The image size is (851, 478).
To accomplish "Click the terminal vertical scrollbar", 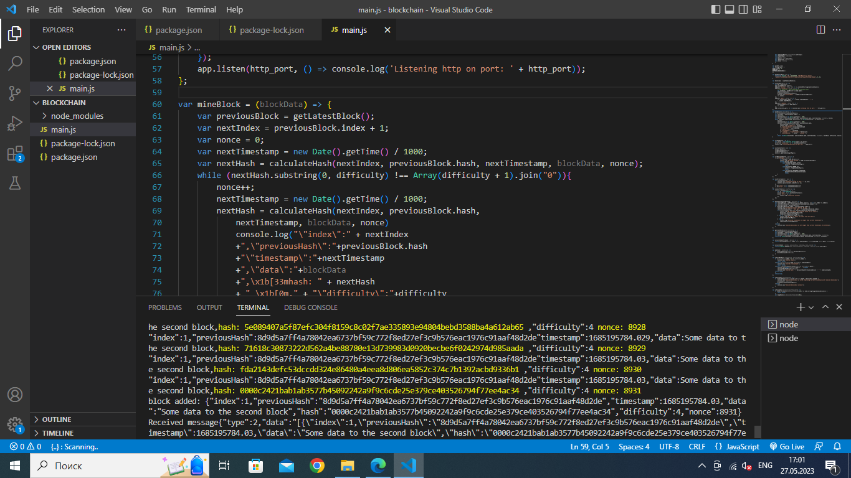I will coord(757,432).
